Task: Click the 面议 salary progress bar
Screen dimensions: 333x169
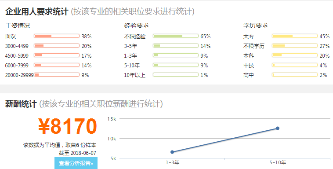Action: tap(57, 36)
